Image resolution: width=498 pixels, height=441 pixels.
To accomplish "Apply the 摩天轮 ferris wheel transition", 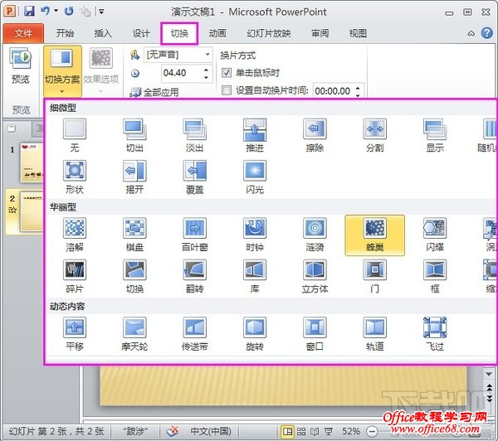I will point(134,334).
